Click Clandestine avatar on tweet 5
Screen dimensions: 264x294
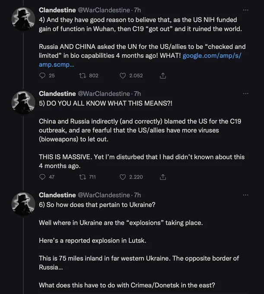coord(23,103)
